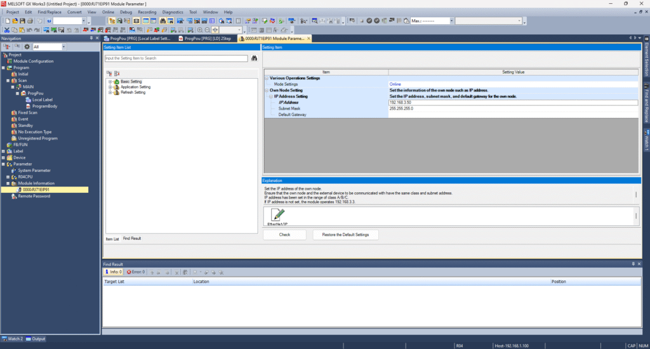Image resolution: width=650 pixels, height=349 pixels.
Task: Click the Mode Settings Online value
Action: coord(513,84)
